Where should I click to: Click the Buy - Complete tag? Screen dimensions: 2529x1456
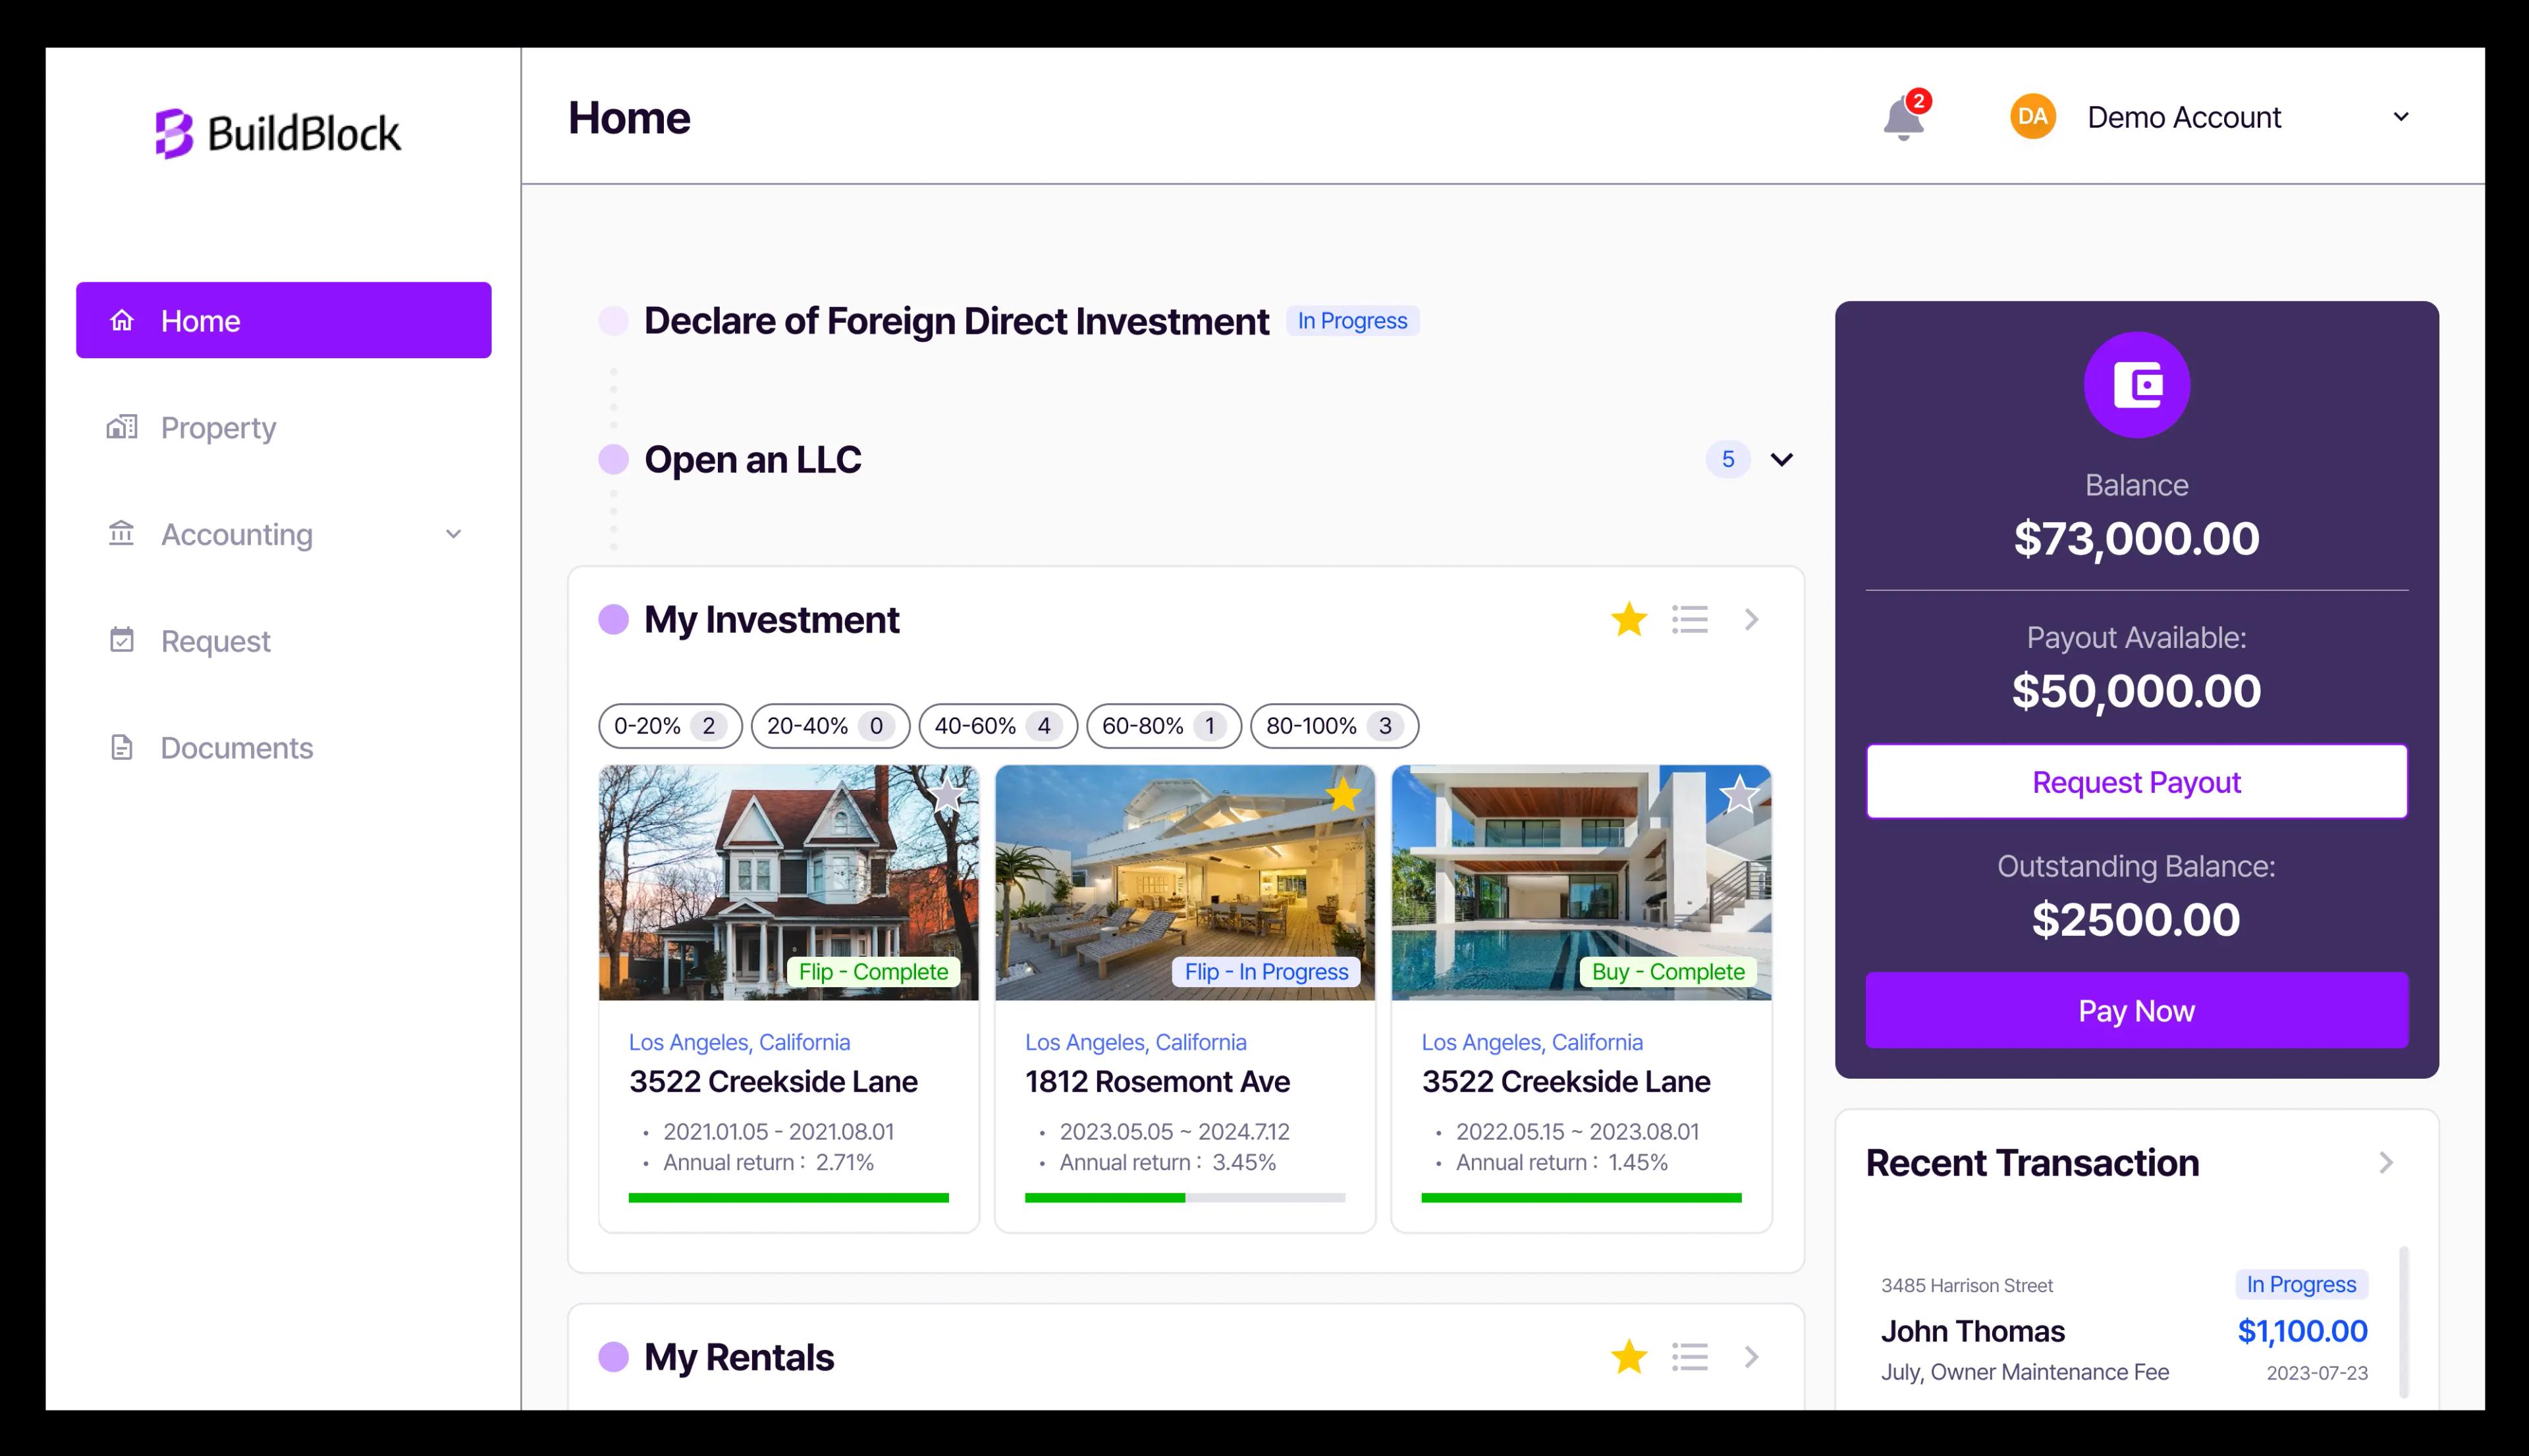(1667, 971)
